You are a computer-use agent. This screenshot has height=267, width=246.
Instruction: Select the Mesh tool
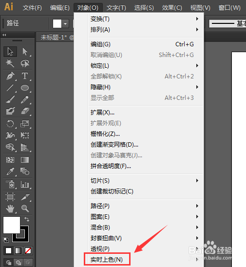[10, 160]
